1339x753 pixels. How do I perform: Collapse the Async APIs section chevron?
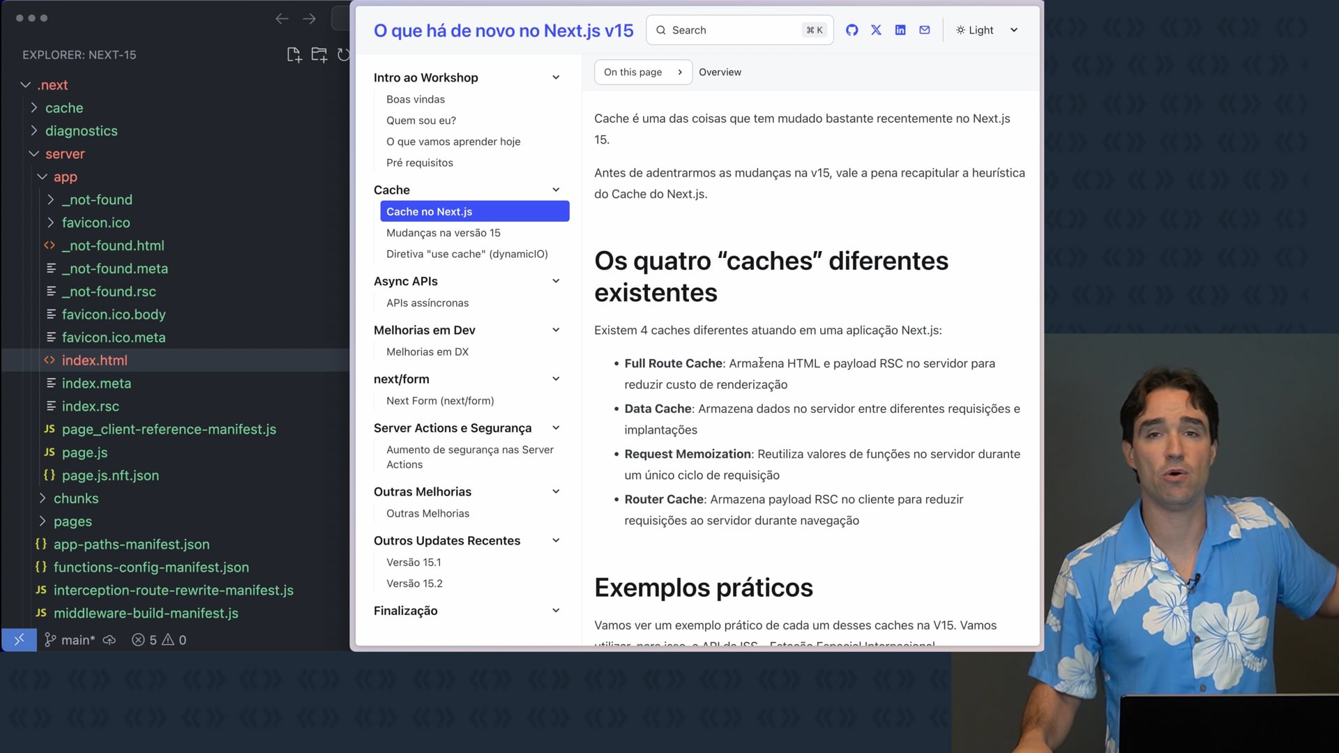click(556, 281)
